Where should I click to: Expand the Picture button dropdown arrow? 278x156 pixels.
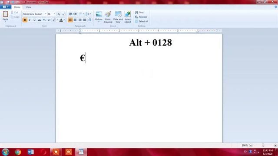coord(99,22)
